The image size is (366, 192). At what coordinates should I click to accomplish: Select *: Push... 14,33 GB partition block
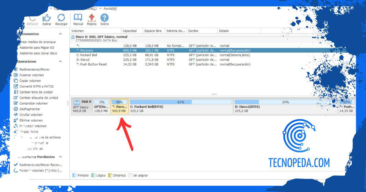347,106
